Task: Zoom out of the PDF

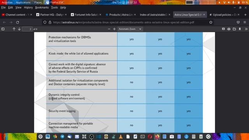Action: click(109, 29)
